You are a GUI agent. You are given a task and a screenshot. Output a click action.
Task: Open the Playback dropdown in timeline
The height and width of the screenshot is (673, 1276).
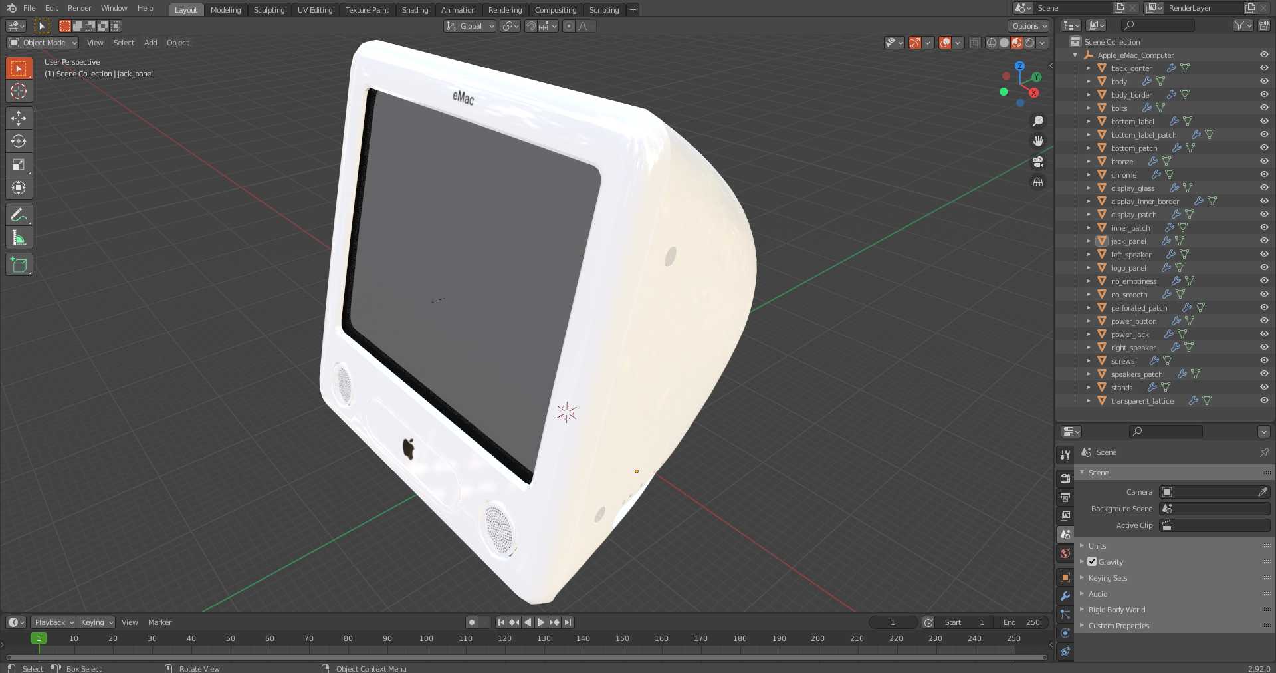pyautogui.click(x=53, y=622)
